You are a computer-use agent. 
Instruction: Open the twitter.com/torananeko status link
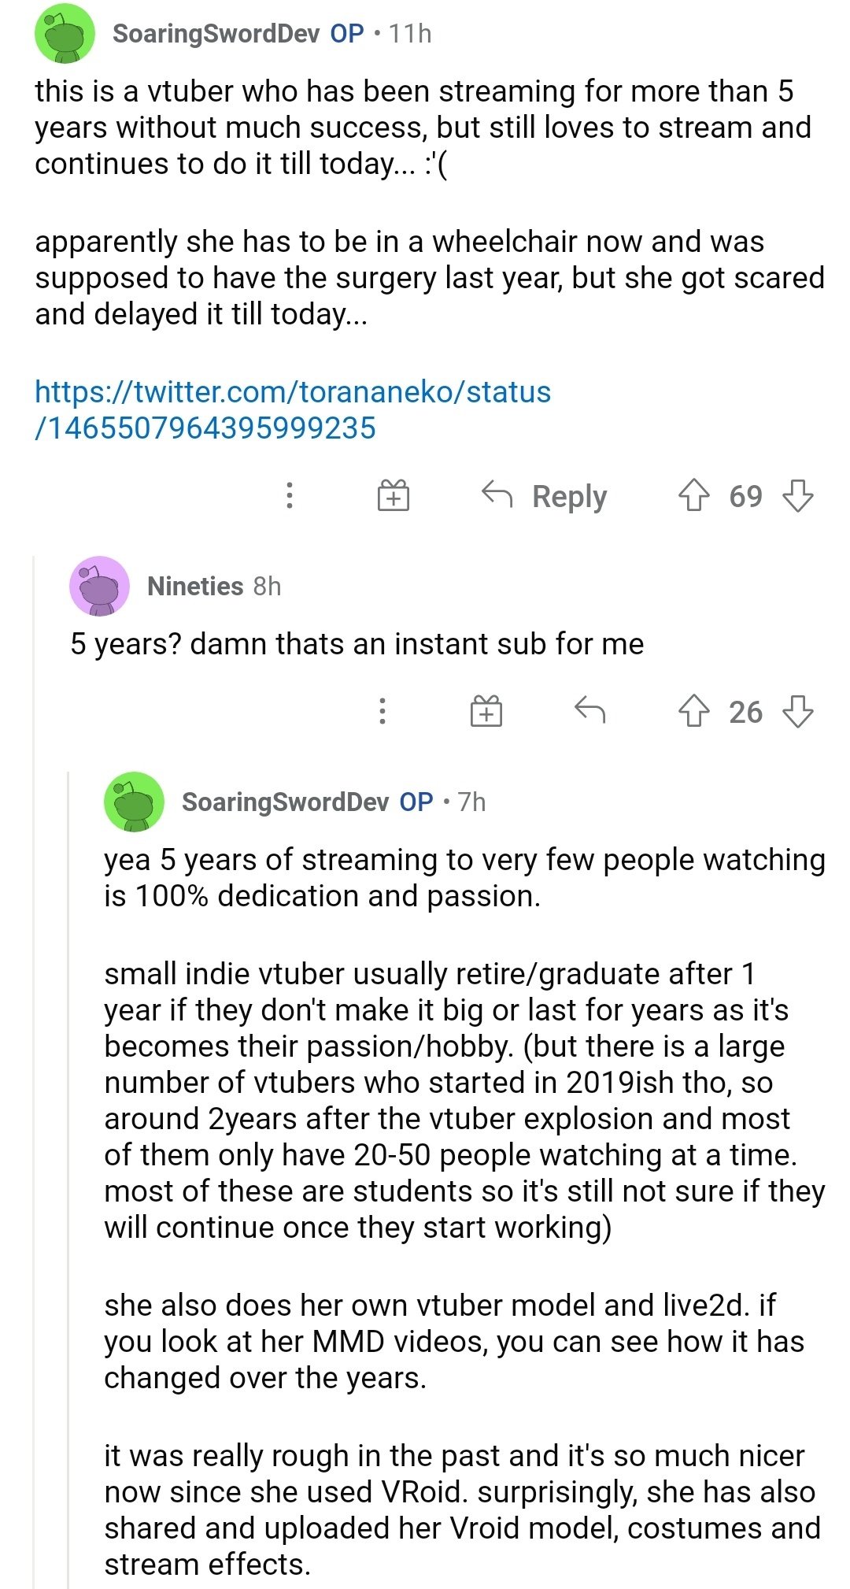(x=292, y=409)
